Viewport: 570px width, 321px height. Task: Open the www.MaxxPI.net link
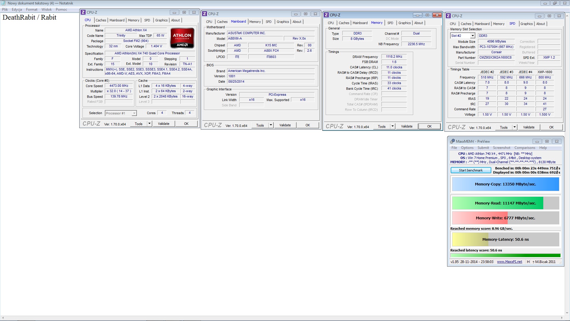coord(509,262)
